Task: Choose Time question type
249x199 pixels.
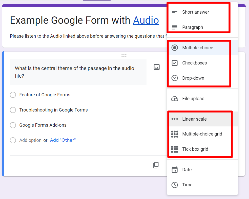Action: [202, 185]
